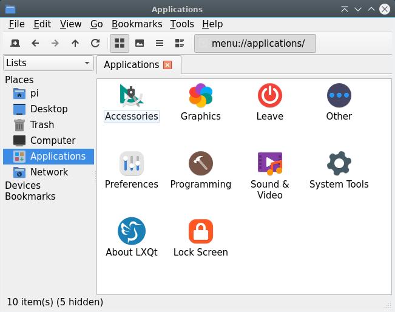Click the Bookmarks section header in sidebar
Image resolution: width=395 pixels, height=312 pixels.
30,197
